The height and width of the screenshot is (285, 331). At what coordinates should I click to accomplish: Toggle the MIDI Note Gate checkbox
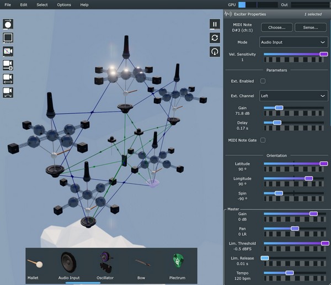263,140
